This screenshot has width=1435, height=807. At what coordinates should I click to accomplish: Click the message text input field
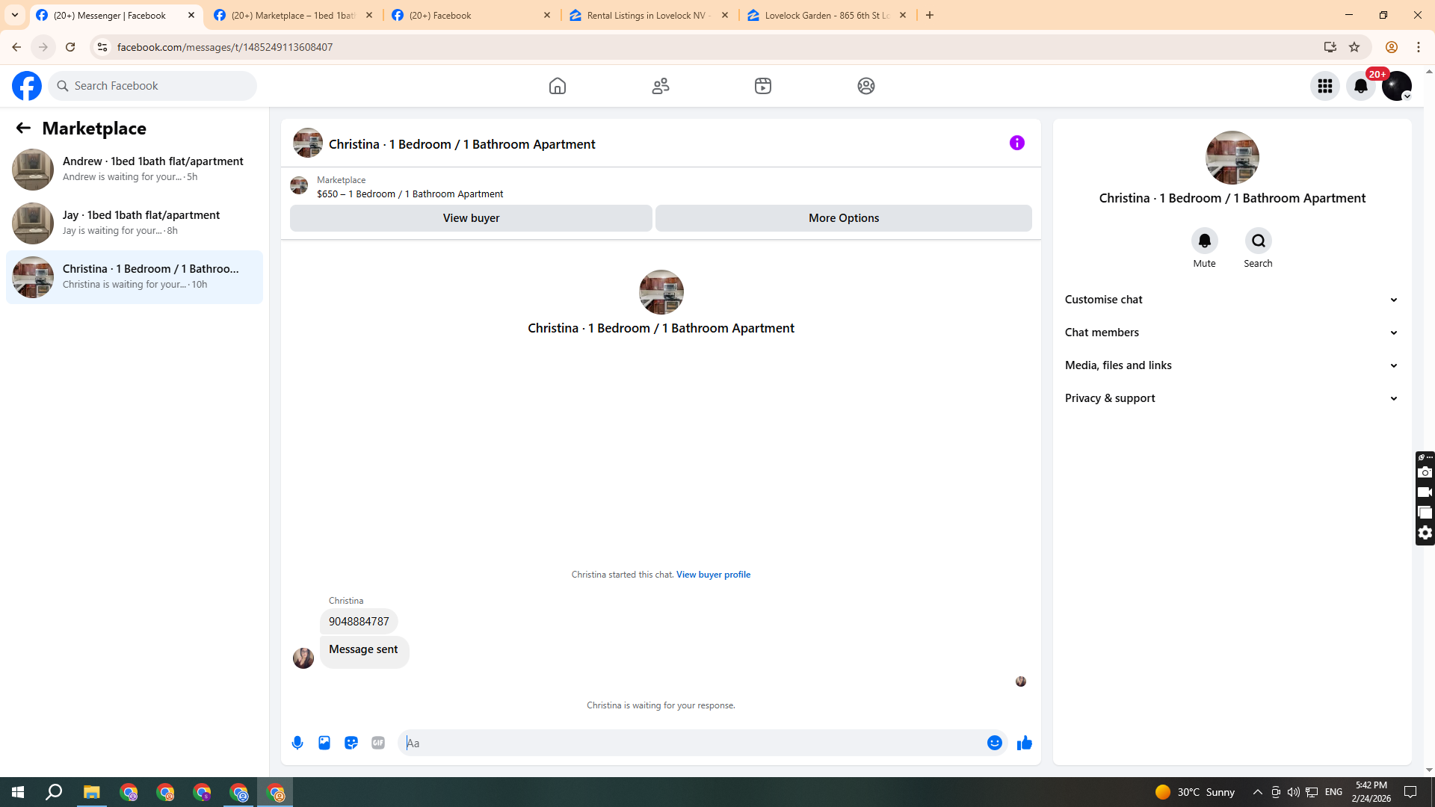(x=691, y=743)
